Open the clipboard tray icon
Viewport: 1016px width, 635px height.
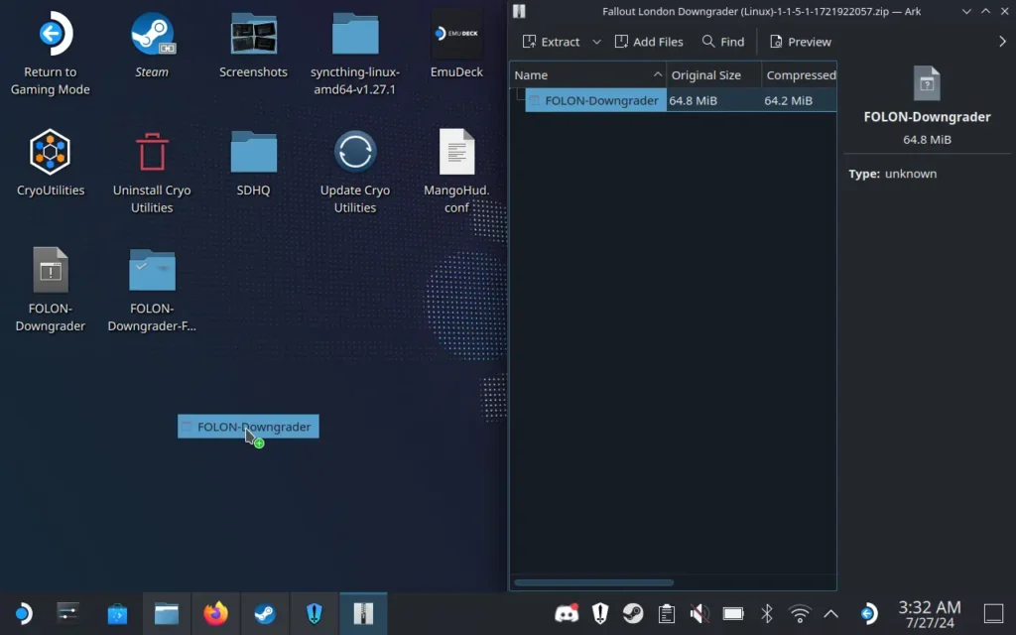[x=666, y=613]
